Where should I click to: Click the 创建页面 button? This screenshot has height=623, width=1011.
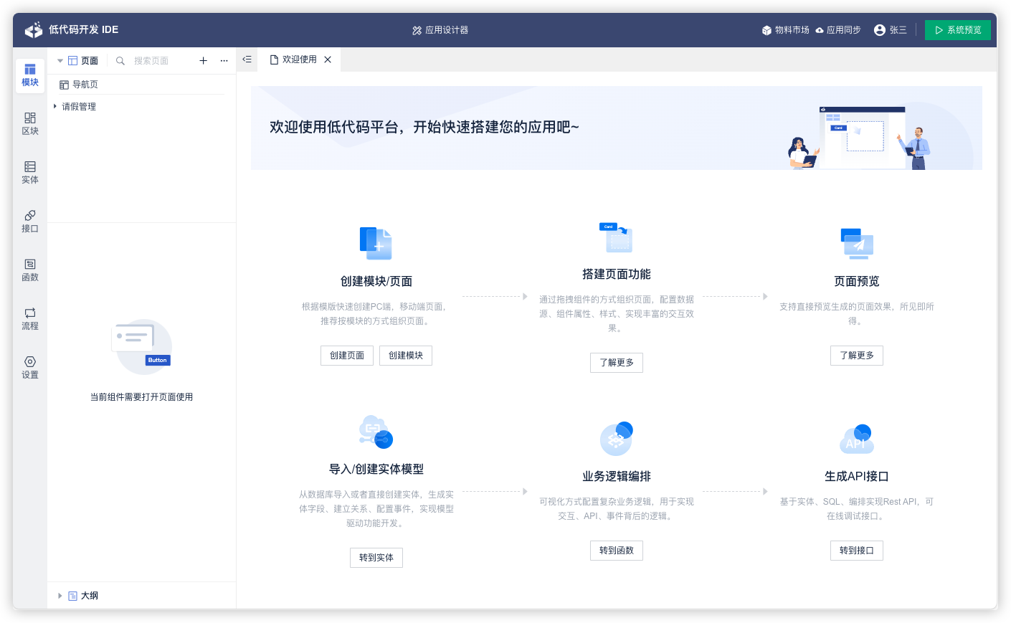coord(347,356)
